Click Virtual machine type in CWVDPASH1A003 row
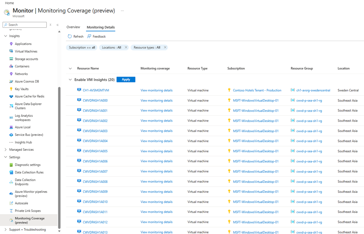Image resolution: width=364 pixels, height=234 pixels. [x=198, y=131]
